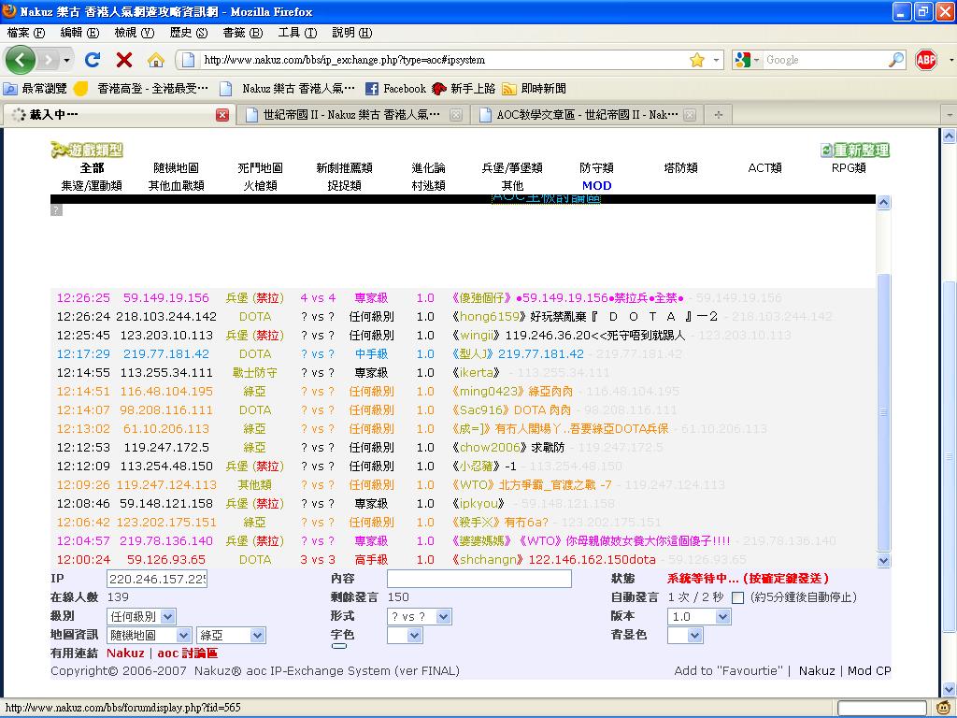Image resolution: width=957 pixels, height=718 pixels.
Task: Click the 內容 message content input field
Action: click(478, 579)
